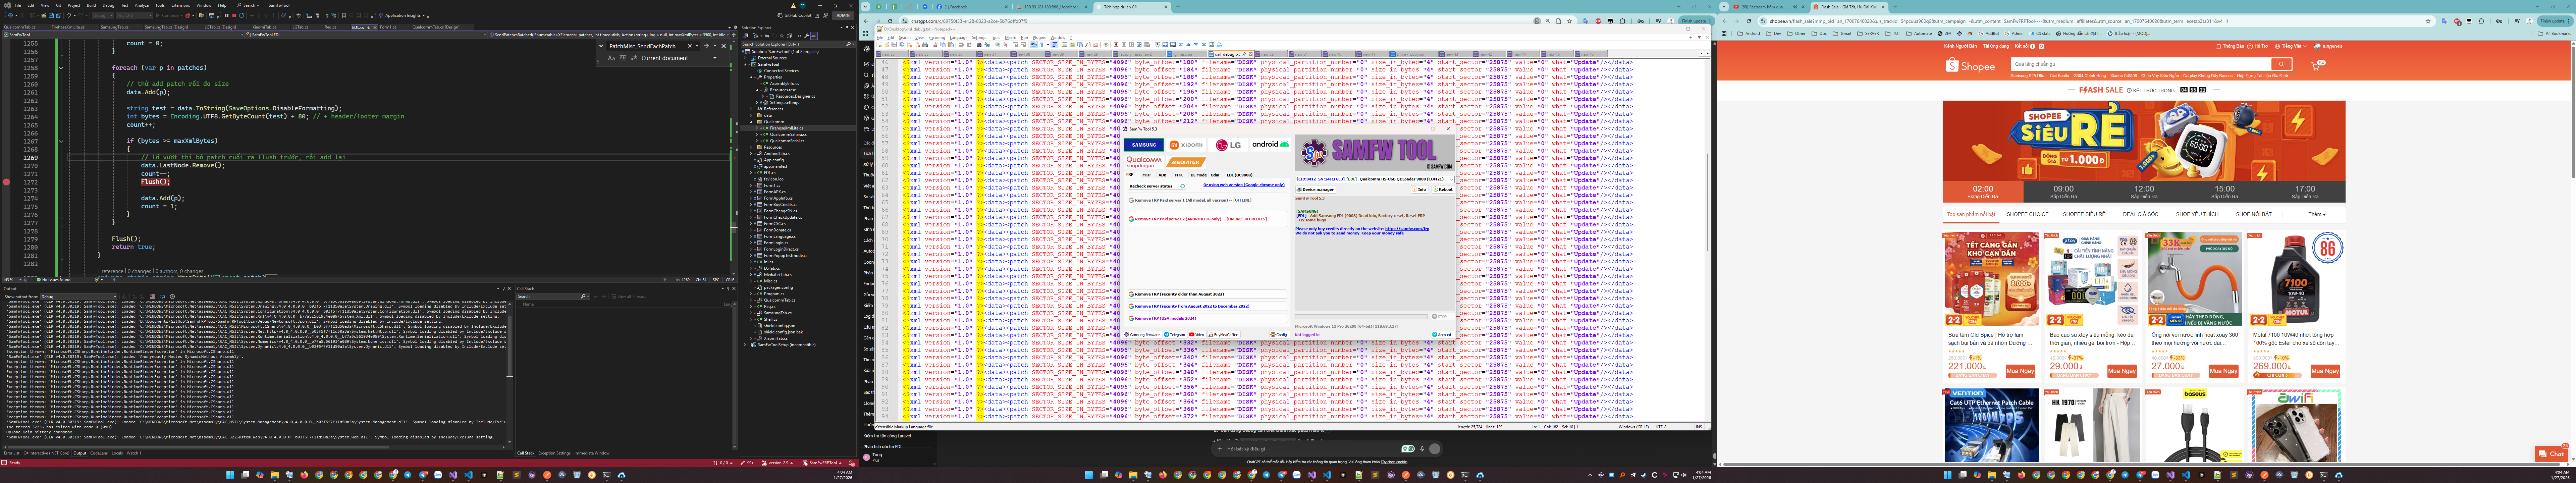
Task: Open the Debug configuration dropdown
Action: pos(103,16)
